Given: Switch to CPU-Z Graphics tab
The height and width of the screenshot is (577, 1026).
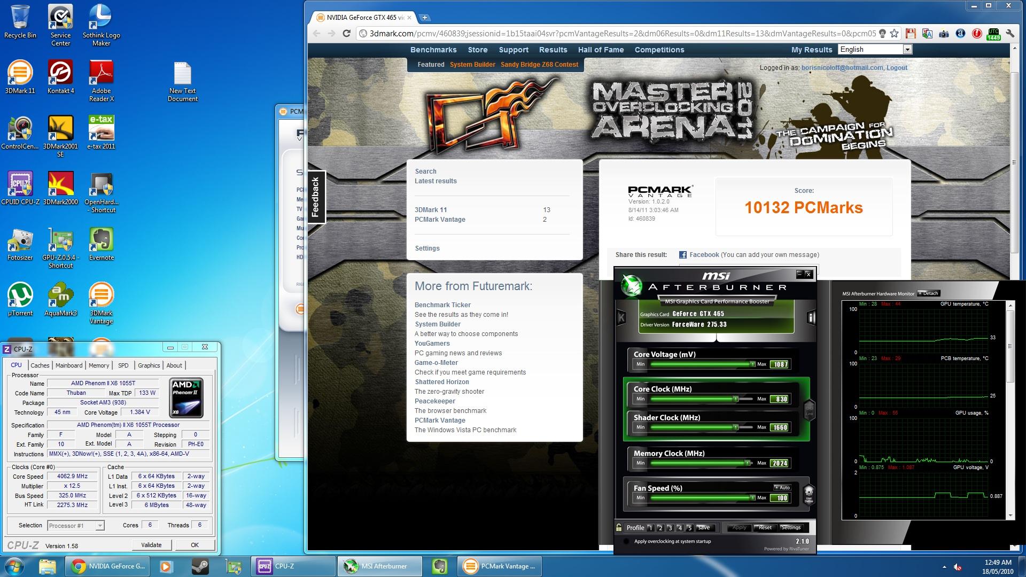Looking at the screenshot, I should (149, 365).
